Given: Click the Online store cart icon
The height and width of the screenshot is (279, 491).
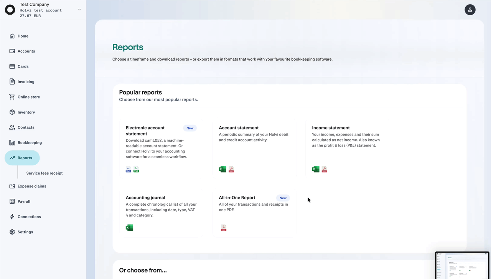Looking at the screenshot, I should (x=12, y=97).
